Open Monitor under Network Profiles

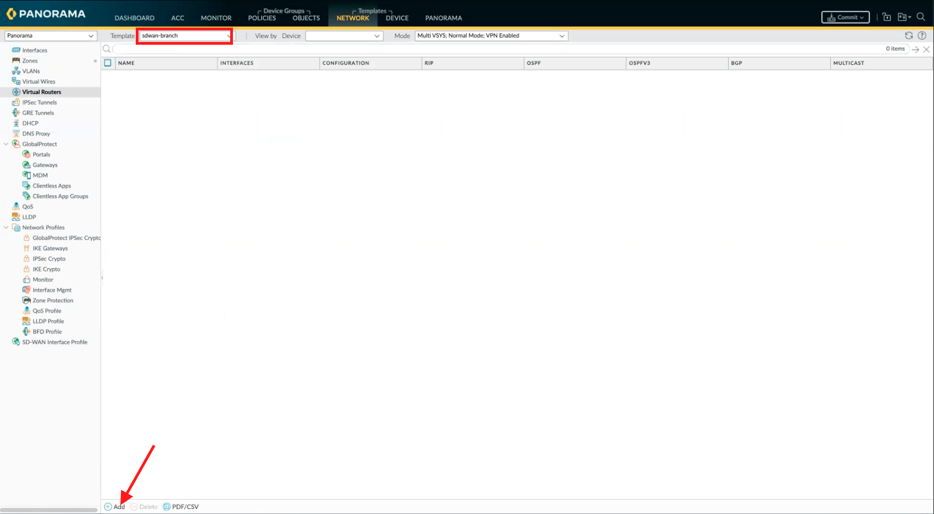coord(43,280)
